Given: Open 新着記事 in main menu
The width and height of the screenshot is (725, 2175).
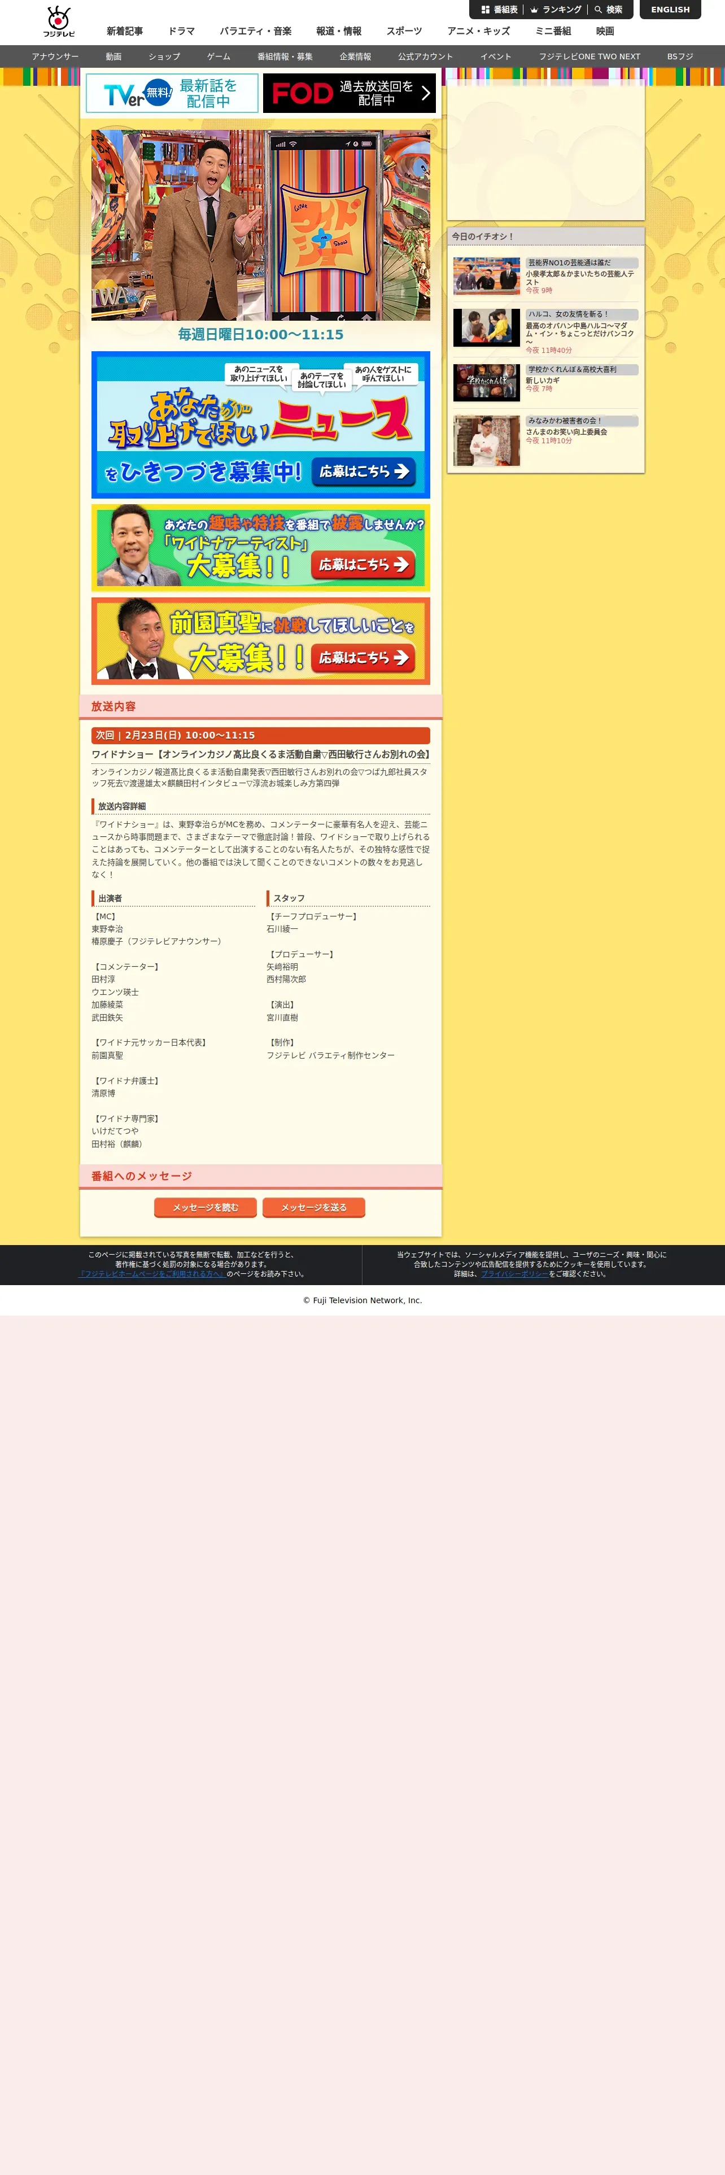Looking at the screenshot, I should coord(125,31).
